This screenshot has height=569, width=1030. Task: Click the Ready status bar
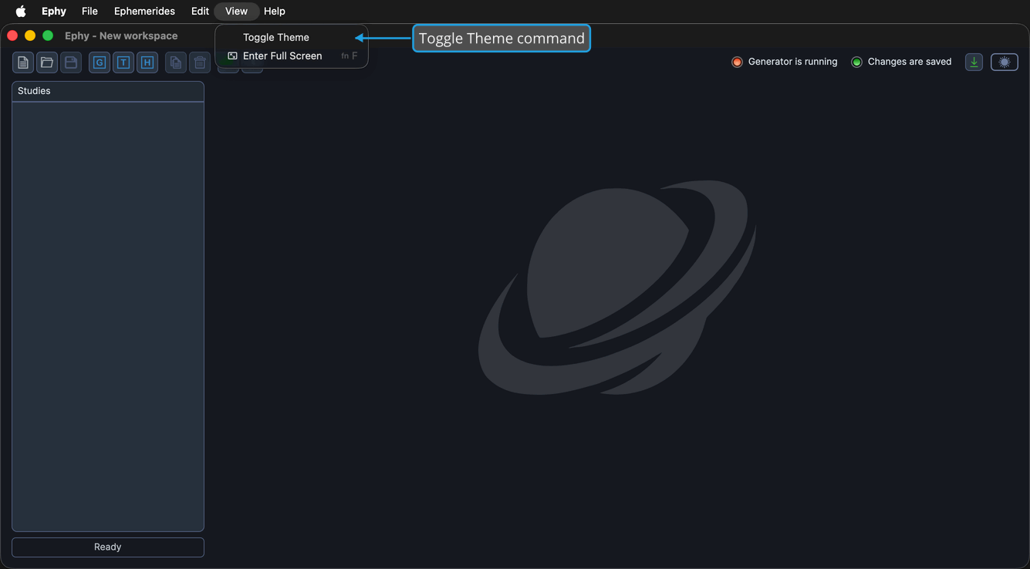pyautogui.click(x=108, y=547)
